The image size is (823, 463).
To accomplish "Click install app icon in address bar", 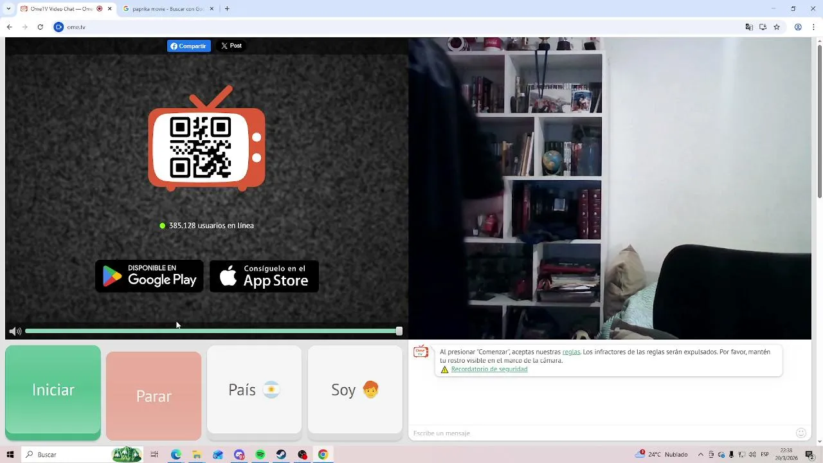I will pos(763,27).
